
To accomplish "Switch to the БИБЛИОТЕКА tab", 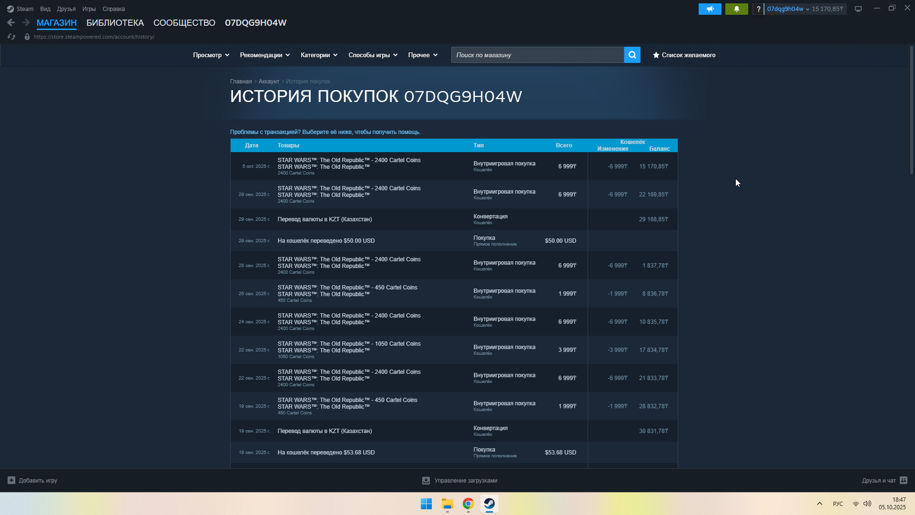I will coord(115,23).
